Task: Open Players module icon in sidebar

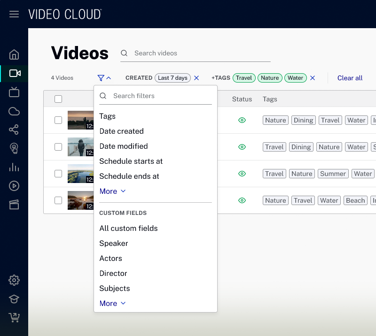Action: tap(14, 186)
